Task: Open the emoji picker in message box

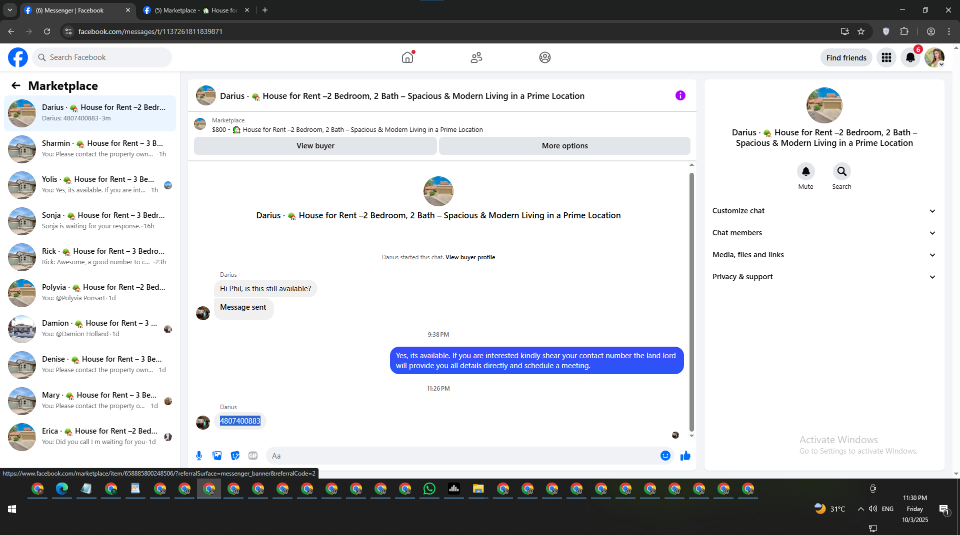Action: click(665, 456)
